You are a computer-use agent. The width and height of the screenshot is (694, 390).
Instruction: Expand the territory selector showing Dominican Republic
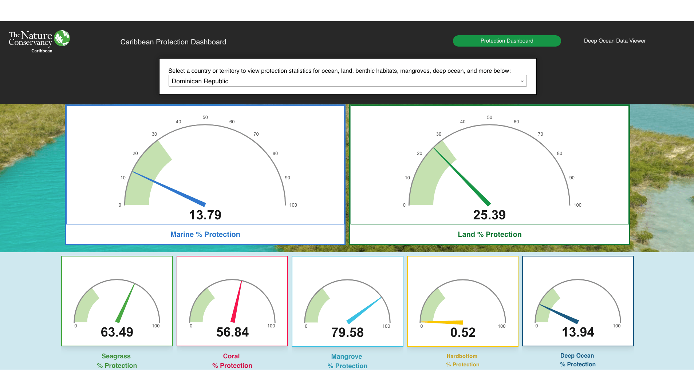(347, 81)
